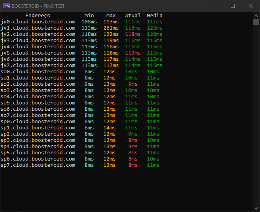
Task: Click the 120ms Media value for jv2
Action: pyautogui.click(x=154, y=34)
